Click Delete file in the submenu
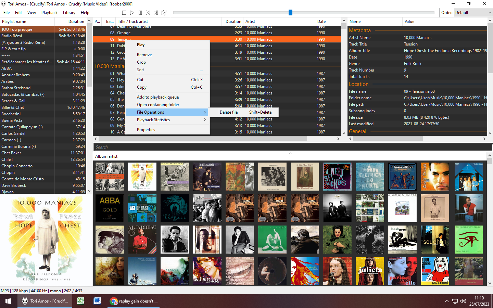The height and width of the screenshot is (308, 493). click(x=243, y=112)
